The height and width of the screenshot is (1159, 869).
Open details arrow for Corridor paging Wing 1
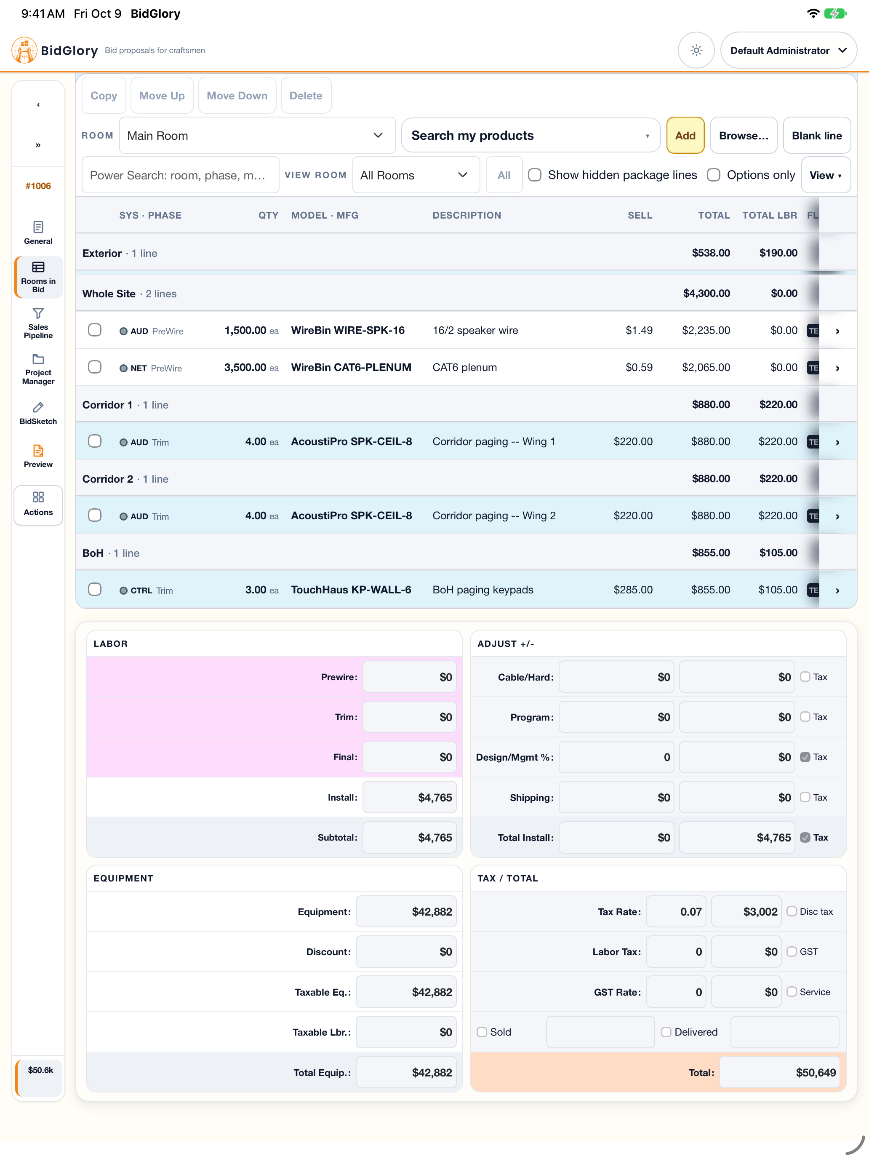click(837, 443)
